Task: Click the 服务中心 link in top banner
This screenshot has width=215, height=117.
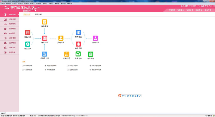Action: point(208,10)
